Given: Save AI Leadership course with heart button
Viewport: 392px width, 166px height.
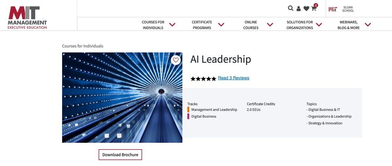Looking at the screenshot, I should pyautogui.click(x=176, y=60).
